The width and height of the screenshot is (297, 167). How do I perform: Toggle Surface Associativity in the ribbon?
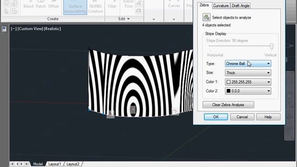click(x=75, y=7)
